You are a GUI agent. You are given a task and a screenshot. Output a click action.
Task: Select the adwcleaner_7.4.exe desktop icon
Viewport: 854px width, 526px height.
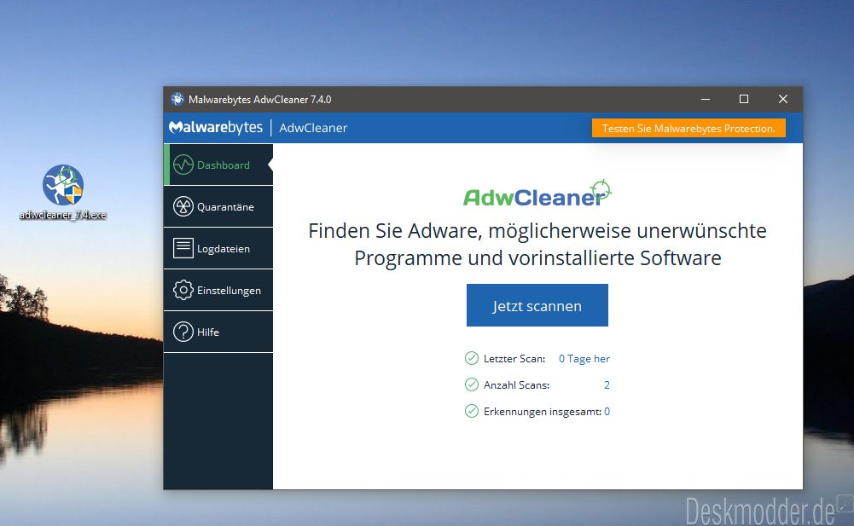coord(63,193)
